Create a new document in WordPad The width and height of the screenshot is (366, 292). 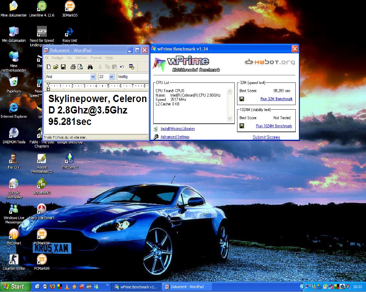[x=49, y=67]
